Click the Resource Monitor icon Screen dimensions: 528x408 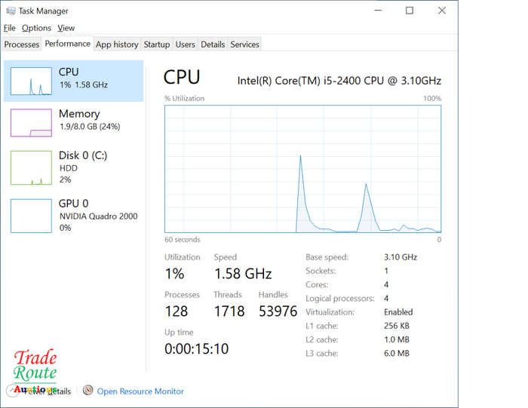(x=88, y=391)
